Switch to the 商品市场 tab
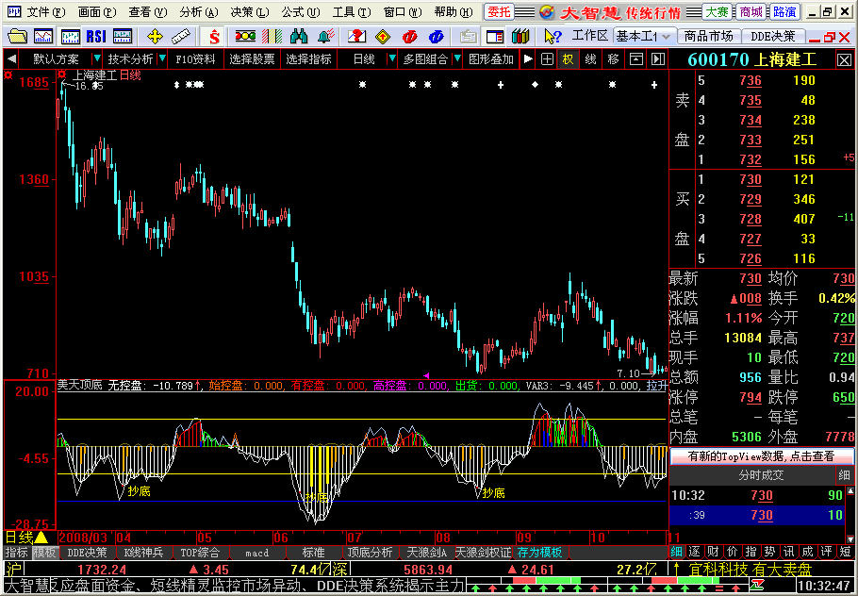858x596 pixels. point(709,37)
